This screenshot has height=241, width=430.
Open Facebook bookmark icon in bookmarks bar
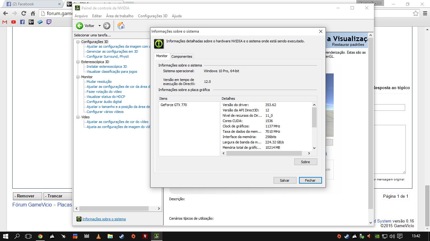[x=22, y=22]
